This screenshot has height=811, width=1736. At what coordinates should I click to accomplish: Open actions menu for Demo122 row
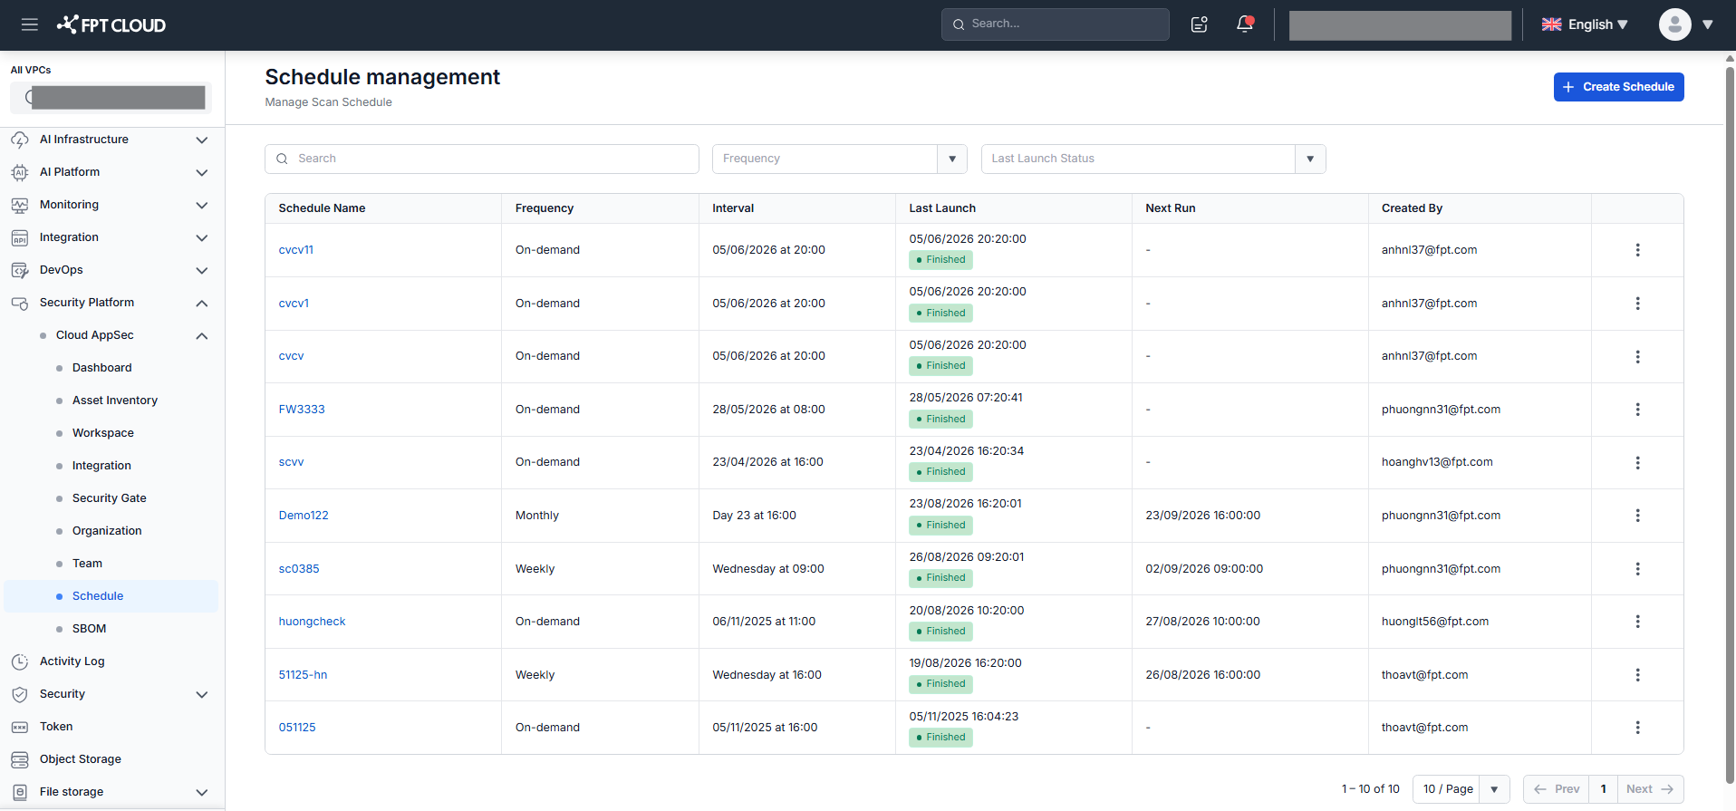pyautogui.click(x=1637, y=516)
